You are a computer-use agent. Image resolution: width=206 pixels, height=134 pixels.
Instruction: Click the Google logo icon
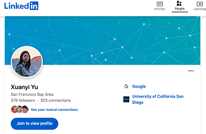click(x=126, y=86)
